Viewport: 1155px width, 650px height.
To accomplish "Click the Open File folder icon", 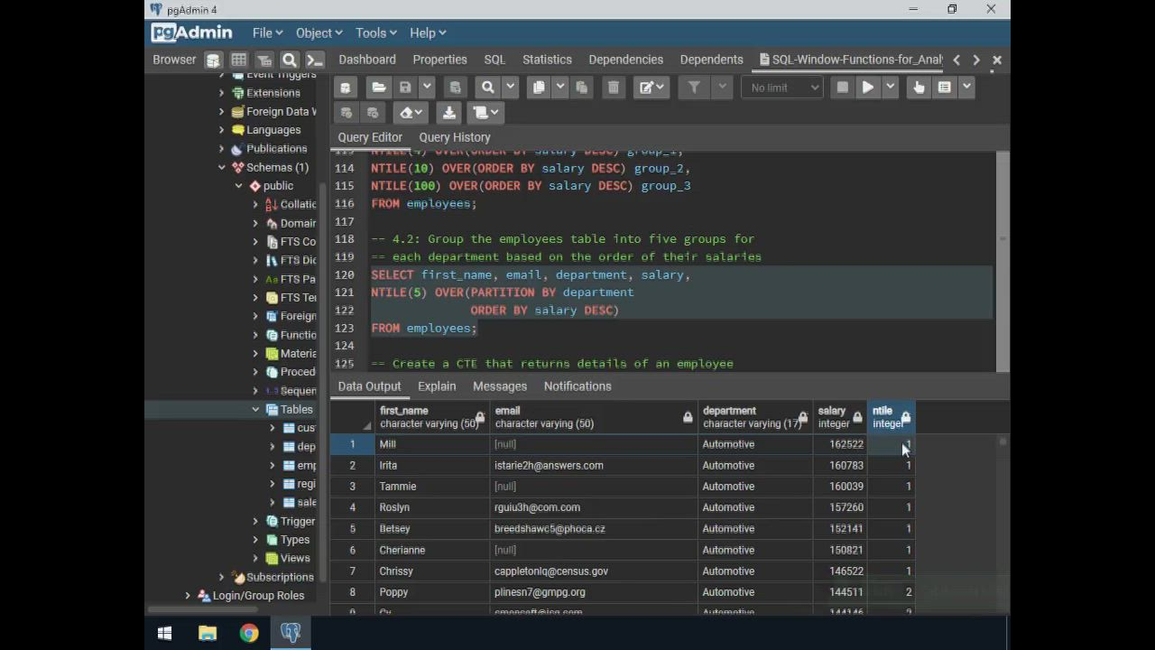I will [x=379, y=88].
